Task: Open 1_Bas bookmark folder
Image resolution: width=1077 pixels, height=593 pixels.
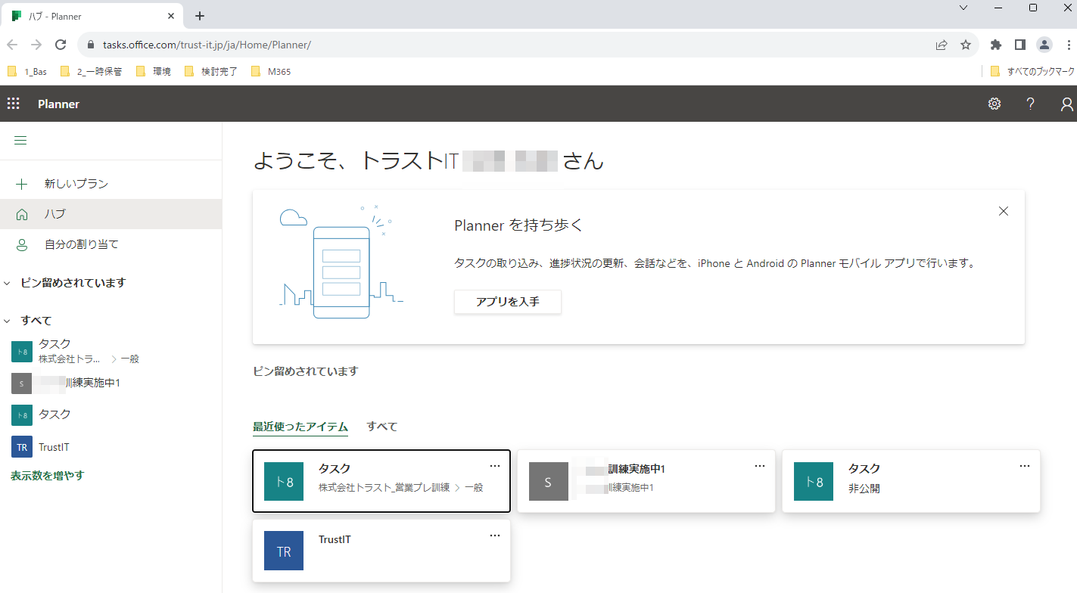Action: [27, 72]
